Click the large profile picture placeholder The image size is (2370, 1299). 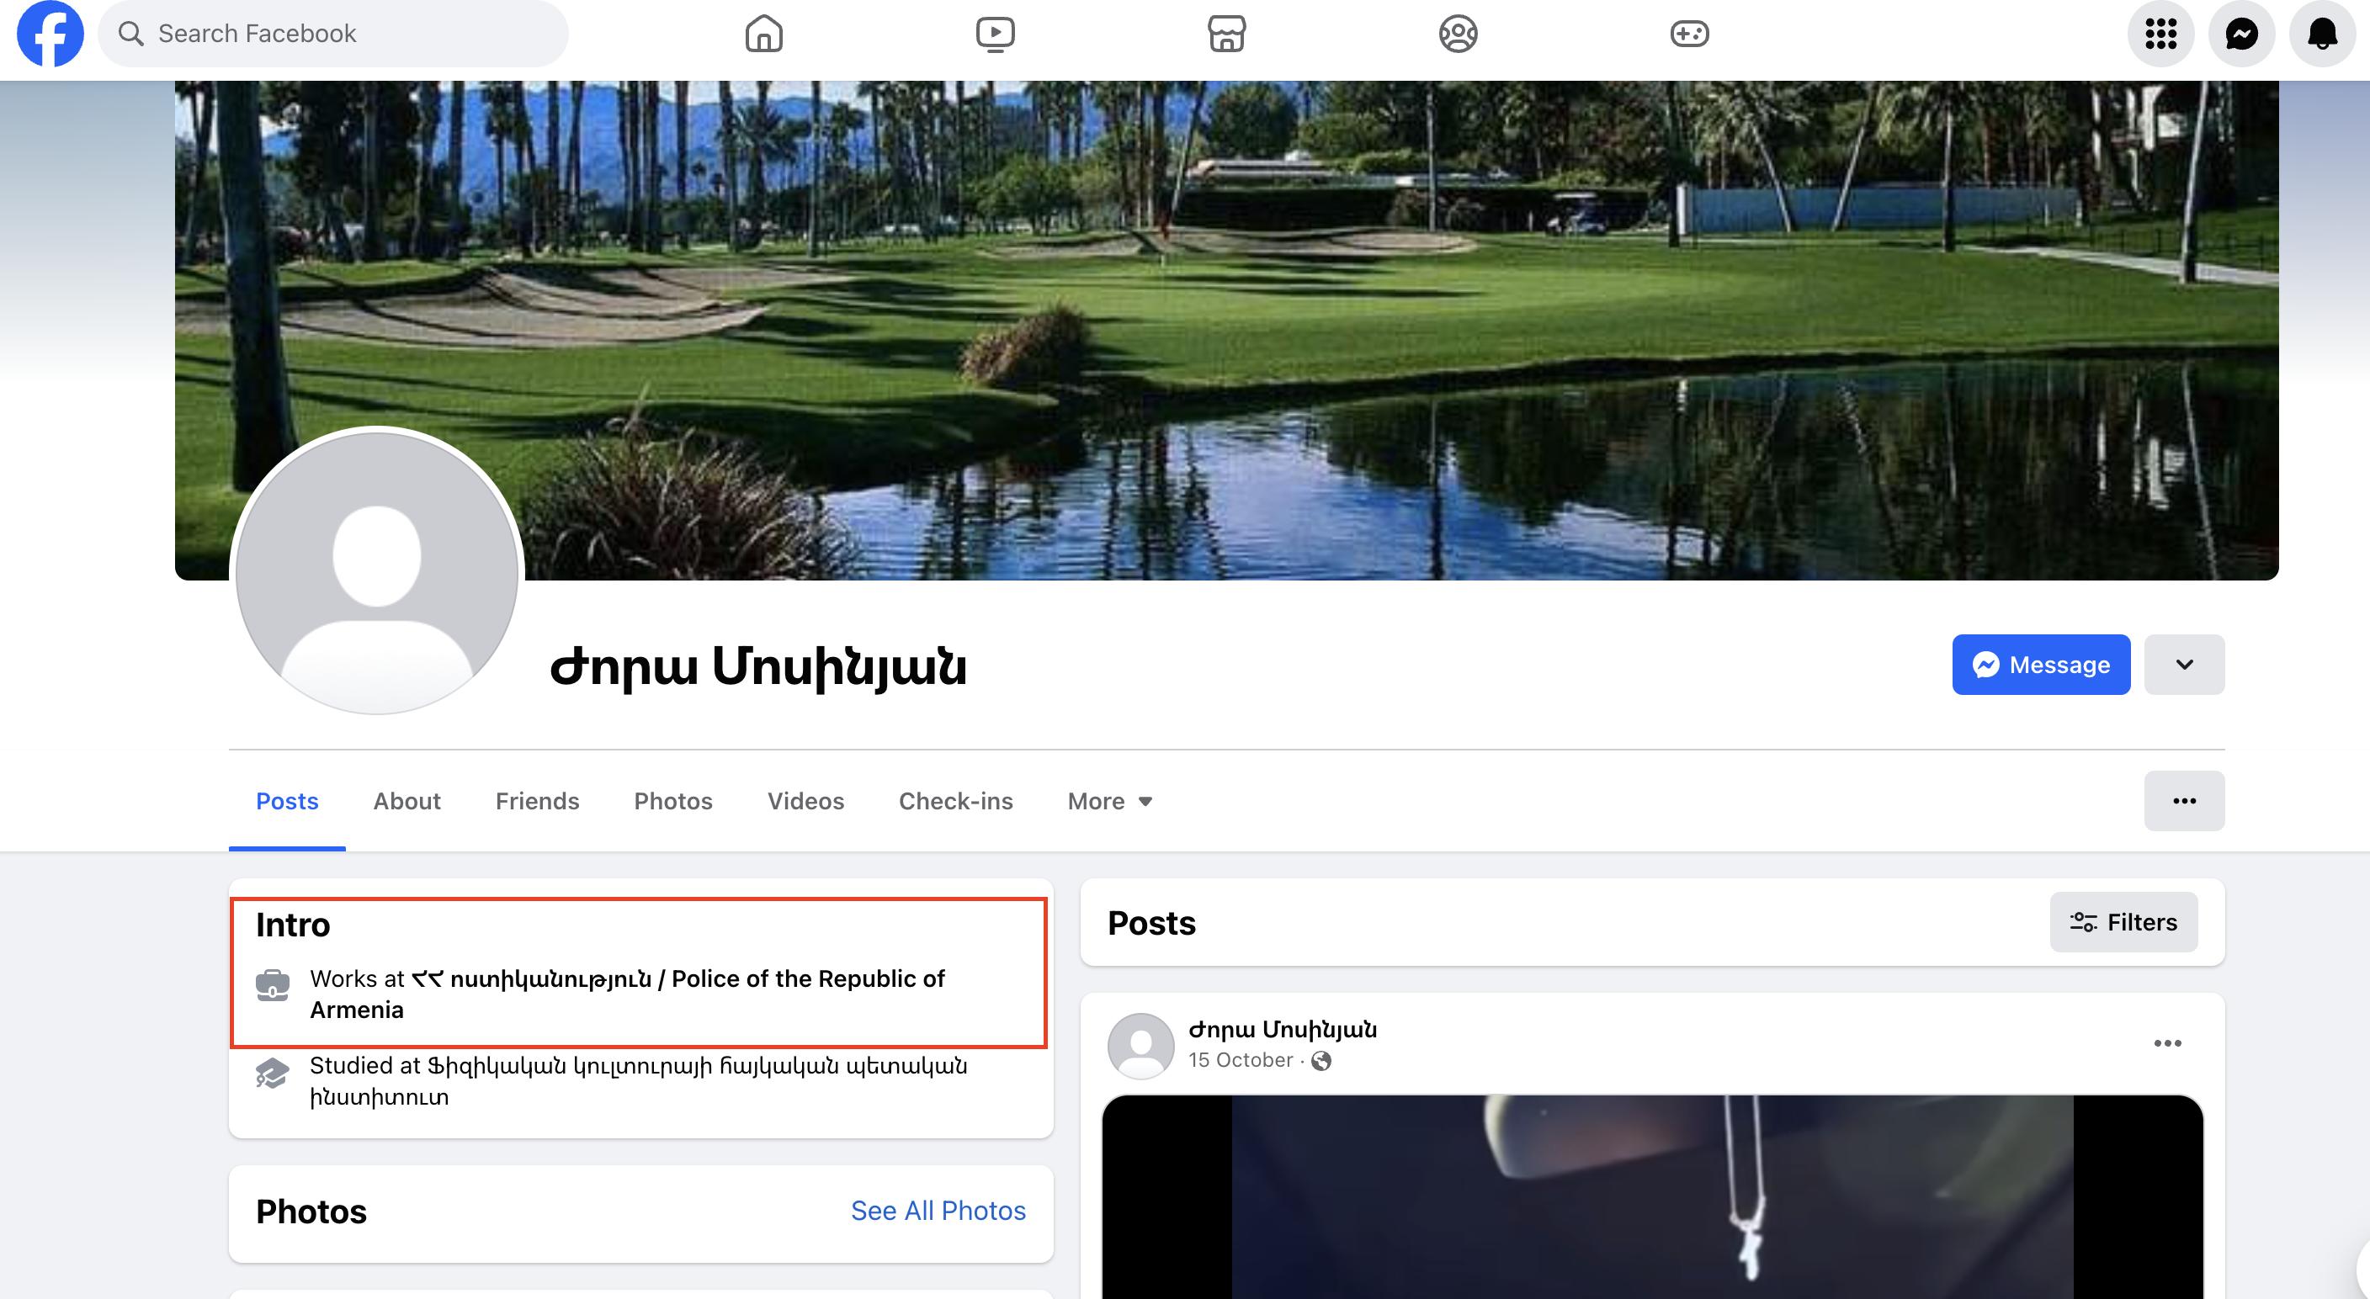[x=376, y=571]
